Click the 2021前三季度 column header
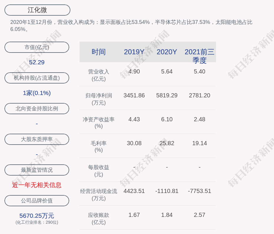This screenshot has height=234, width=274. click(x=199, y=56)
